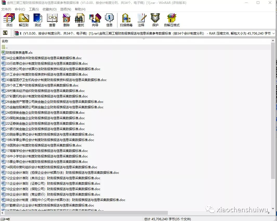Open the 选项(N) menu
The width and height of the screenshot is (277, 221).
point(65,9)
